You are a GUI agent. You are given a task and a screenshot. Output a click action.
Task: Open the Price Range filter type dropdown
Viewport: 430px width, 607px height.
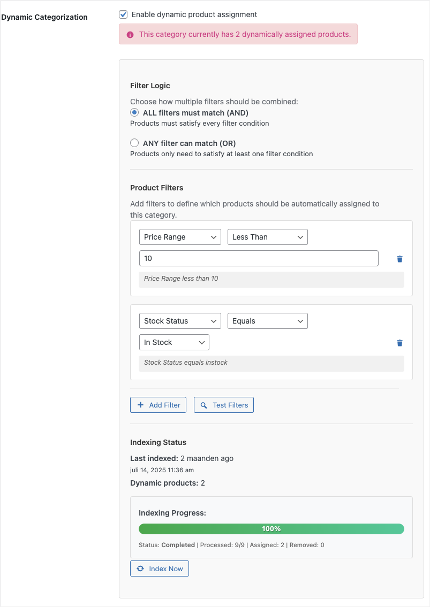tap(180, 236)
